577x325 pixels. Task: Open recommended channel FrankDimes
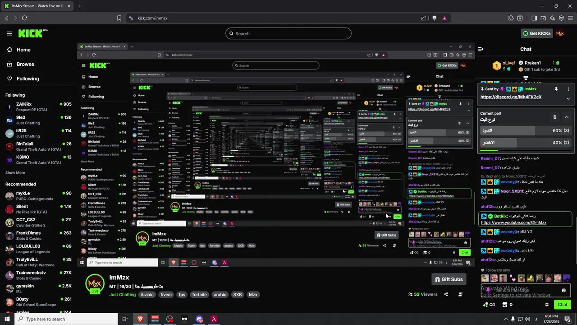click(38, 236)
